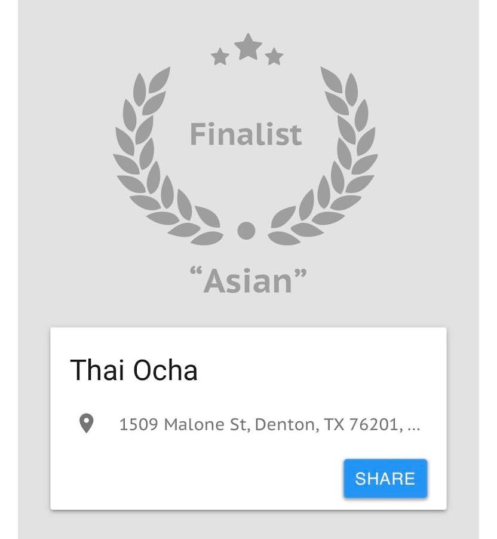Click the opening quotation mark before Asian
497x539 pixels.
point(196,275)
